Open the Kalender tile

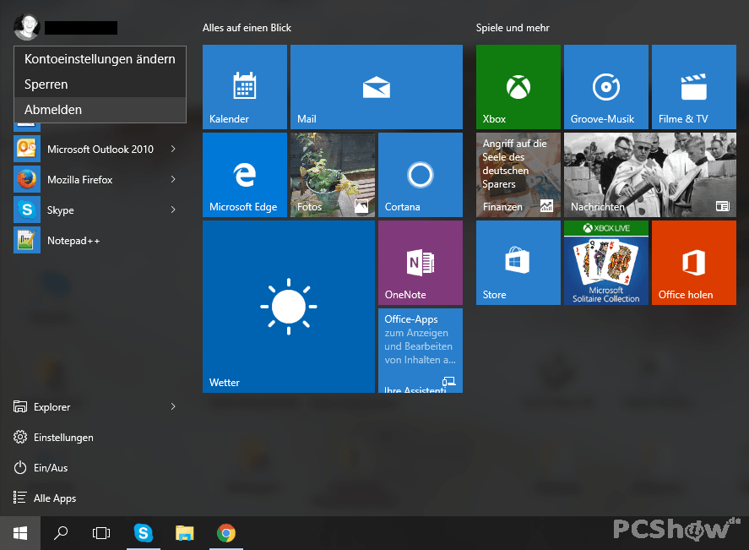coord(245,87)
